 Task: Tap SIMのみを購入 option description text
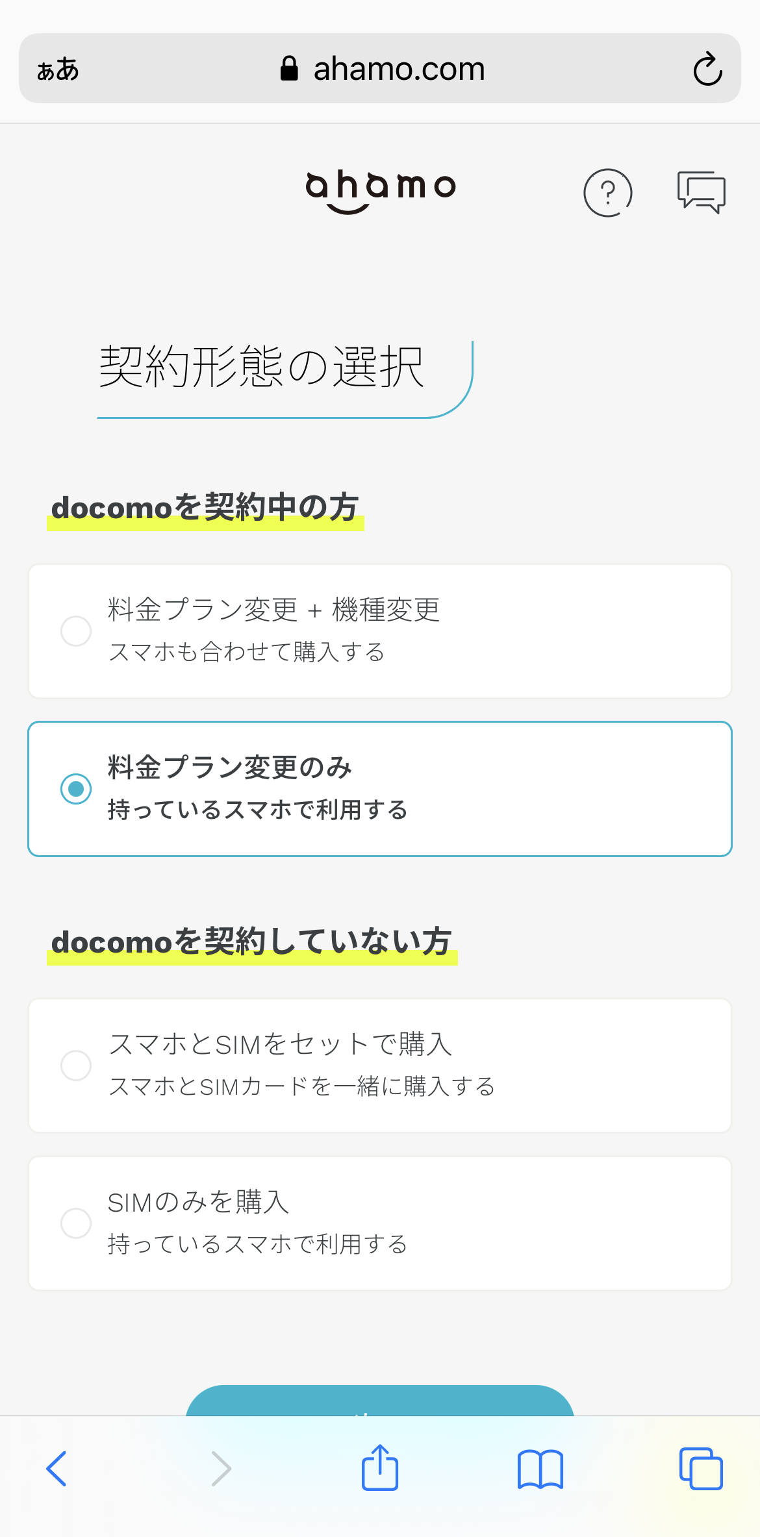coord(257,1244)
